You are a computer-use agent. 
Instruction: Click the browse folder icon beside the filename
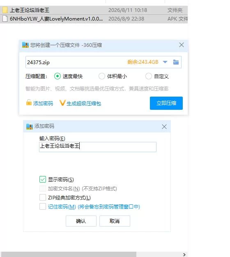tap(176, 62)
